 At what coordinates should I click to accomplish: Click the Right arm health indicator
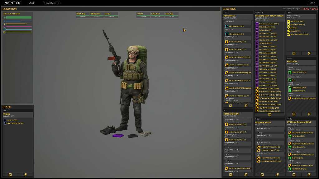point(97,15)
